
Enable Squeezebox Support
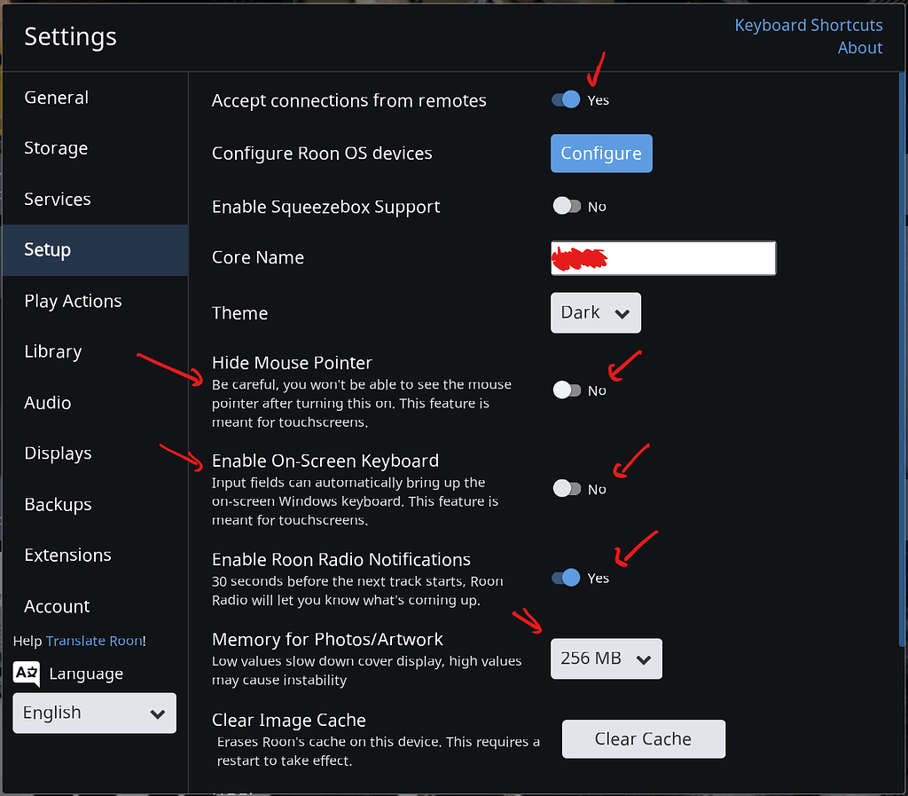point(566,205)
